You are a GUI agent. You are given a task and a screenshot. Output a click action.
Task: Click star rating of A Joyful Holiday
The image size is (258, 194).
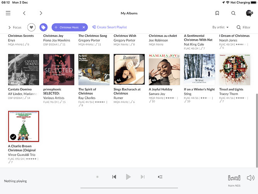(x=171, y=98)
